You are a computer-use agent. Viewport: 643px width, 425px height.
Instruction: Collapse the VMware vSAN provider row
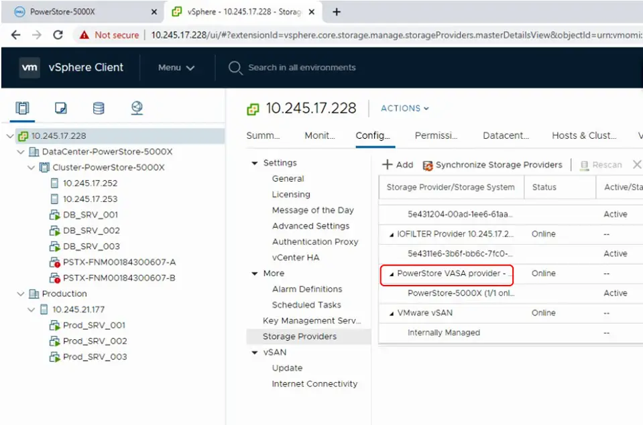tap(391, 314)
